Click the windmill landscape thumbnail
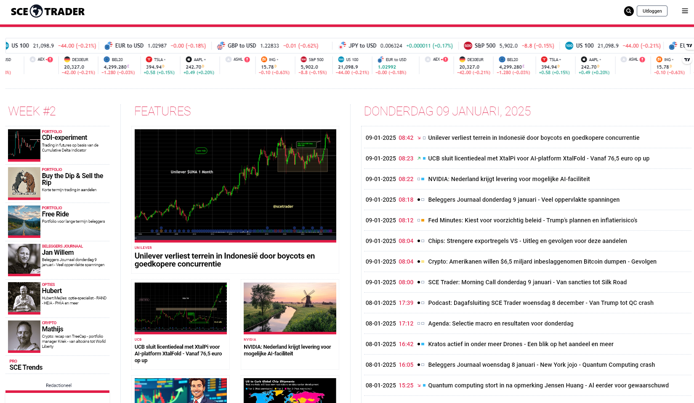The height and width of the screenshot is (403, 694). (x=290, y=308)
